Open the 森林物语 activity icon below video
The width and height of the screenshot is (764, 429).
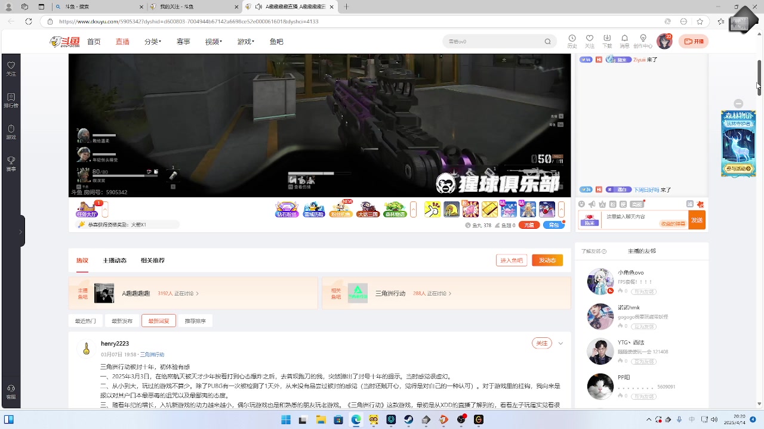click(395, 209)
